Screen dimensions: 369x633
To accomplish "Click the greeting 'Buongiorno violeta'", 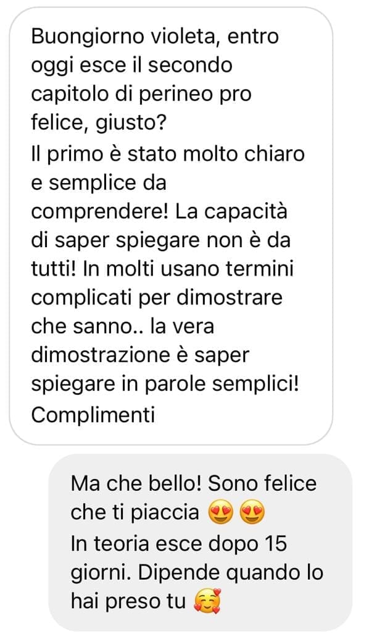I will (x=126, y=36).
